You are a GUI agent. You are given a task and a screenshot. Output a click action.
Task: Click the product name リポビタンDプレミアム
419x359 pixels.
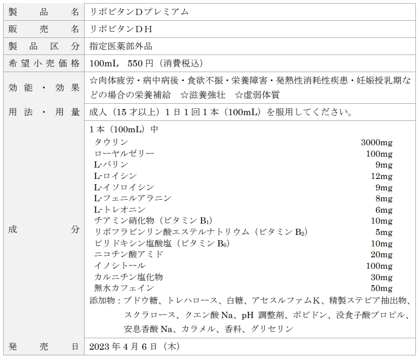(139, 12)
